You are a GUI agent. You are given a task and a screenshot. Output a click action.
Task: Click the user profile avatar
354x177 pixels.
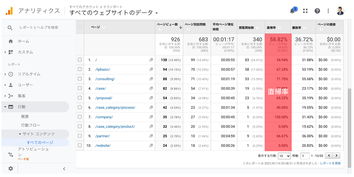pyautogui.click(x=340, y=11)
